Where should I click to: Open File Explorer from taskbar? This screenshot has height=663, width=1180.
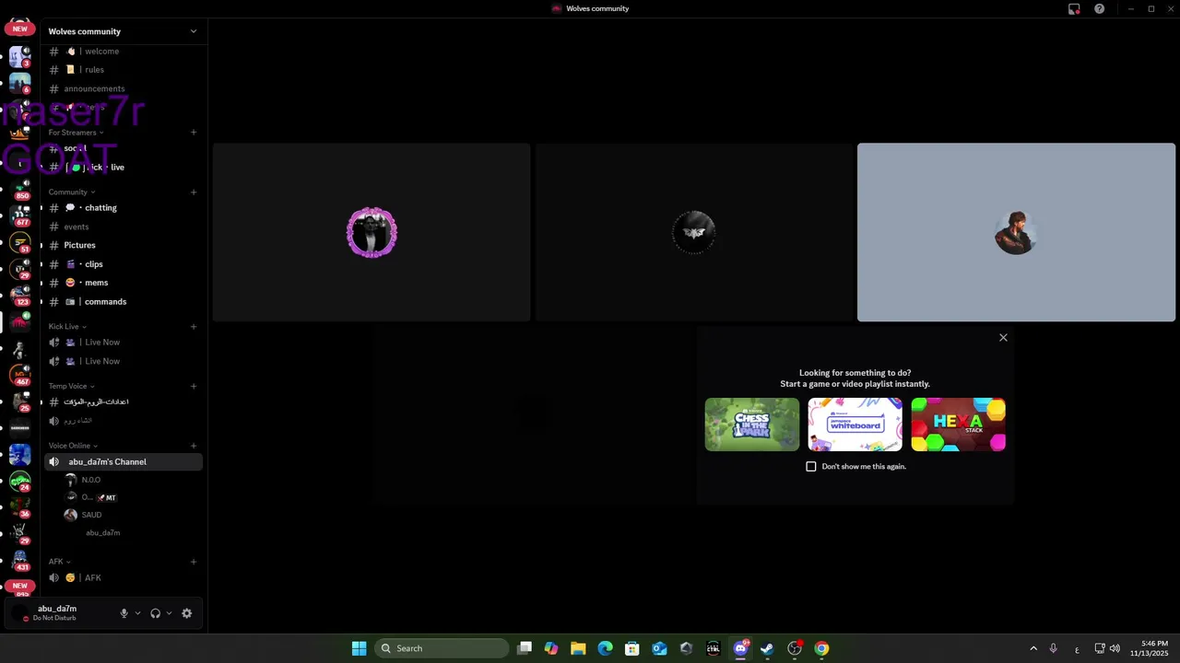tap(578, 648)
